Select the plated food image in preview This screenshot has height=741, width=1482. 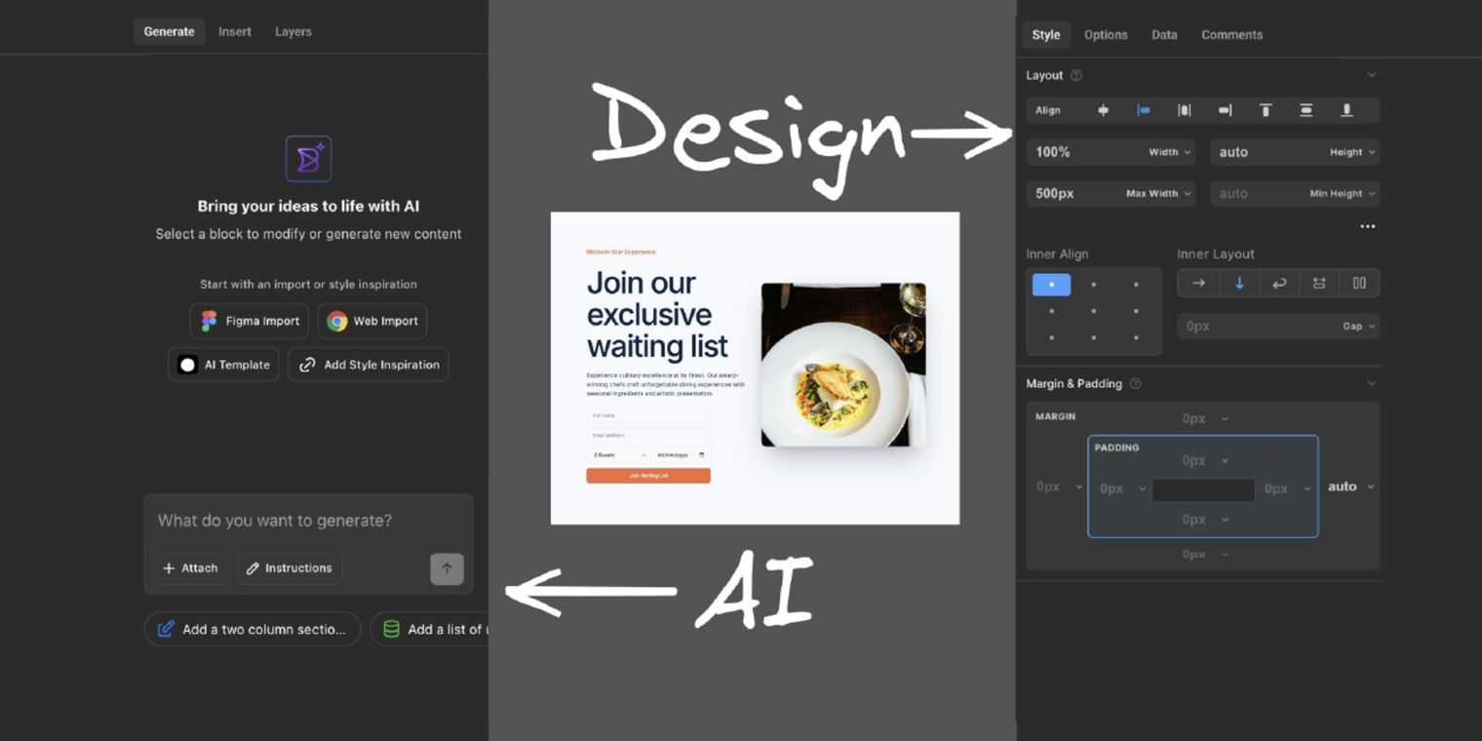[843, 365]
